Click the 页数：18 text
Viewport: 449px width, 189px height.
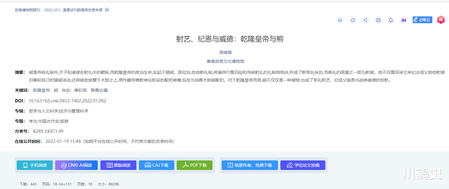click(85, 184)
